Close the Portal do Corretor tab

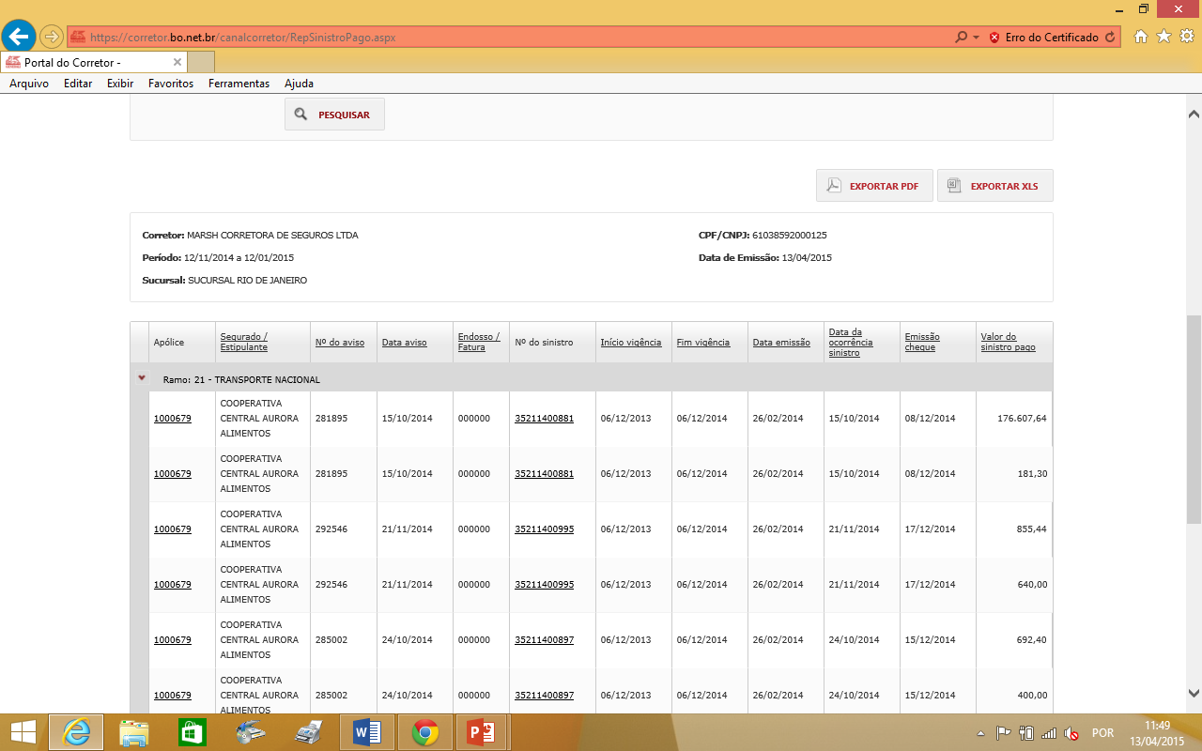(177, 62)
